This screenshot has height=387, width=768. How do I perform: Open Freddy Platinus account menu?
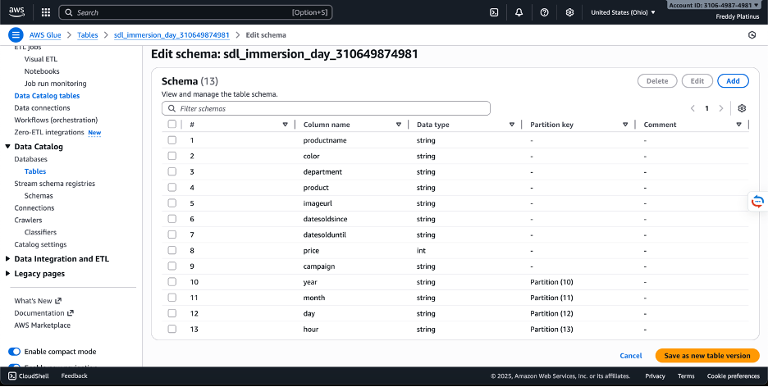click(738, 16)
